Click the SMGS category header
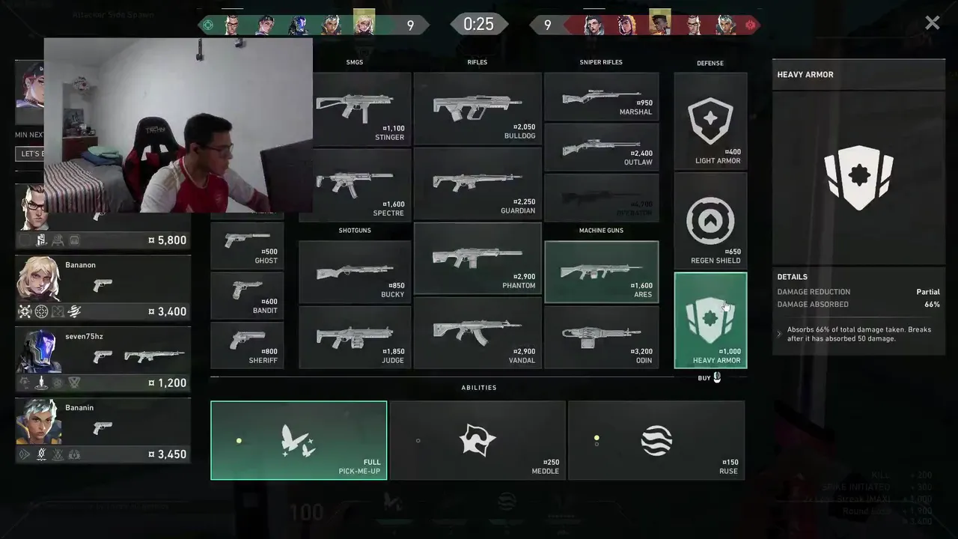This screenshot has height=539, width=958. 355,62
